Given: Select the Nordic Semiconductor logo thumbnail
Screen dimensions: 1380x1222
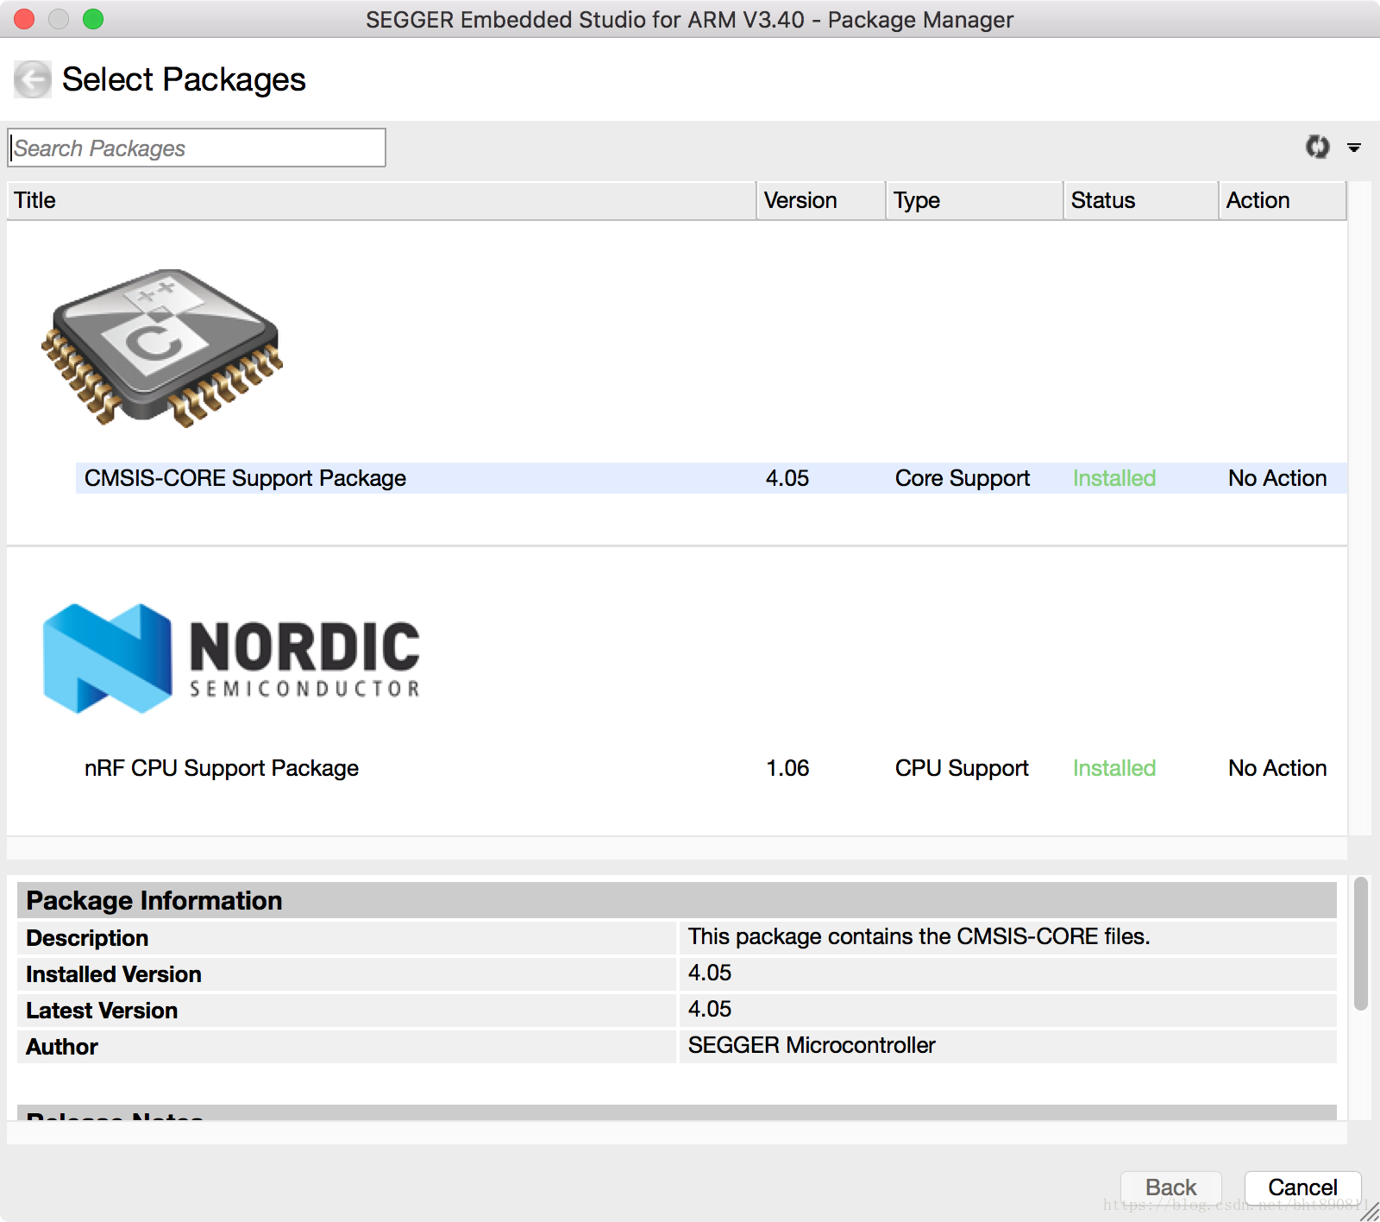Looking at the screenshot, I should click(x=231, y=658).
